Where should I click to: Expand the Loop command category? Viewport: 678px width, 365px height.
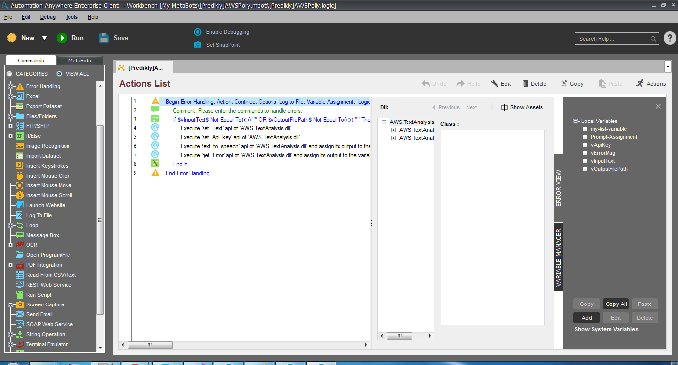point(10,225)
